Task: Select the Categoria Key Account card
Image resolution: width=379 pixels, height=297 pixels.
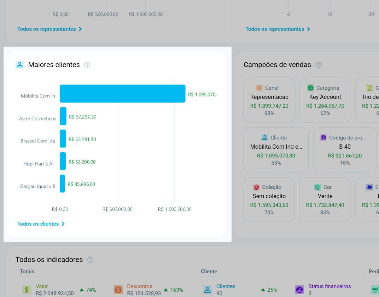Action: tap(325, 100)
